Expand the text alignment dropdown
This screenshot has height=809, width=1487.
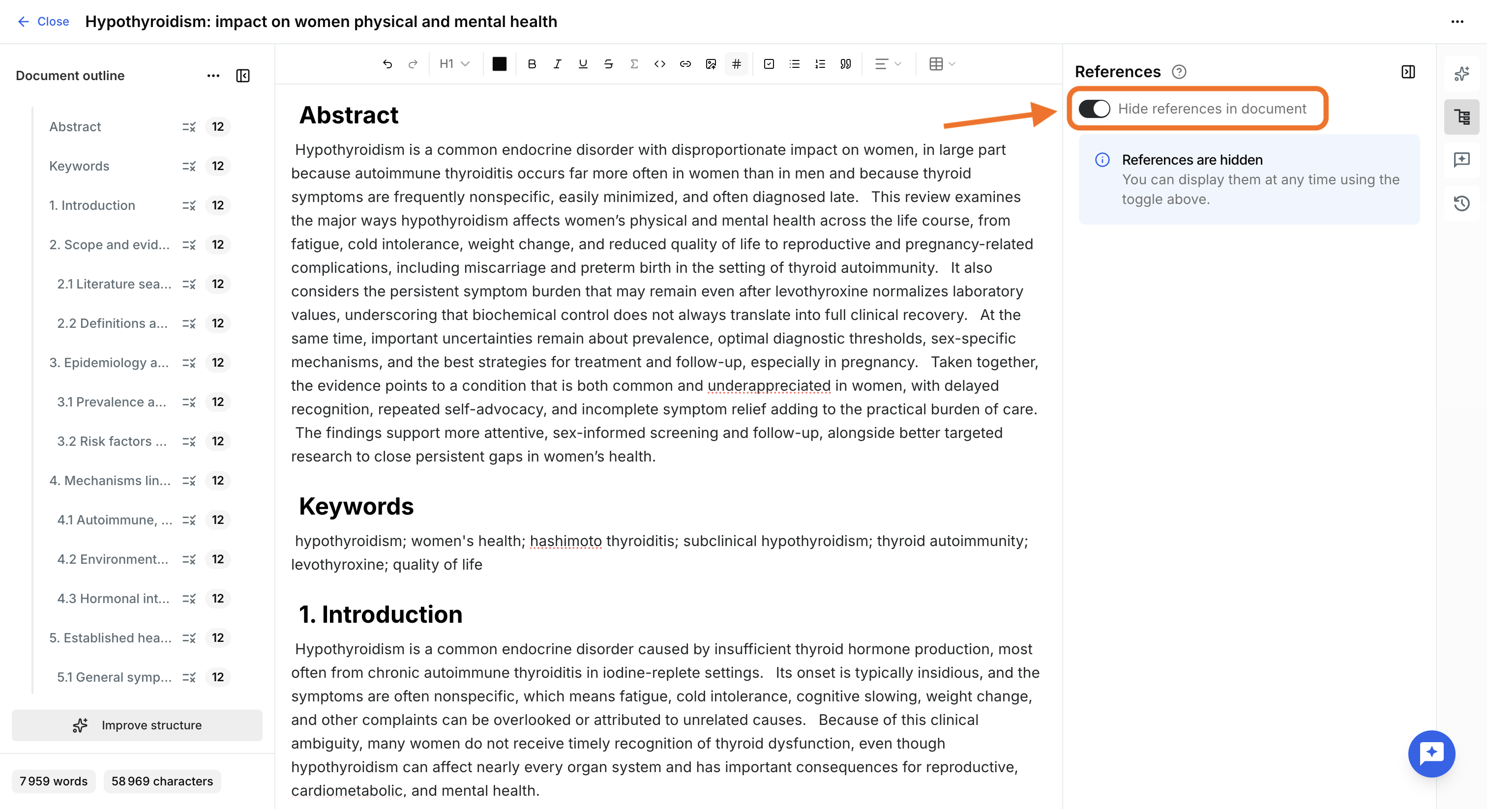[888, 64]
